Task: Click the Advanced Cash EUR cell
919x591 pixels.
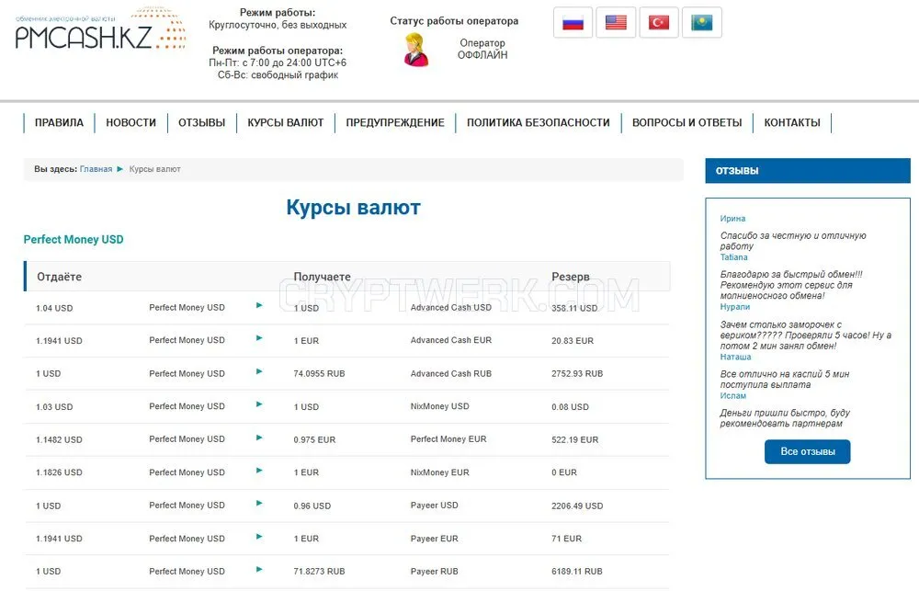Action: coord(450,340)
